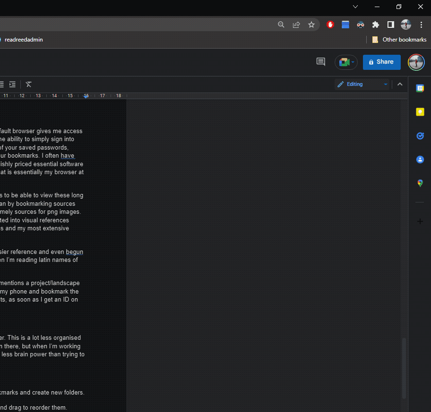Toggle Chrome side panel

(x=391, y=25)
